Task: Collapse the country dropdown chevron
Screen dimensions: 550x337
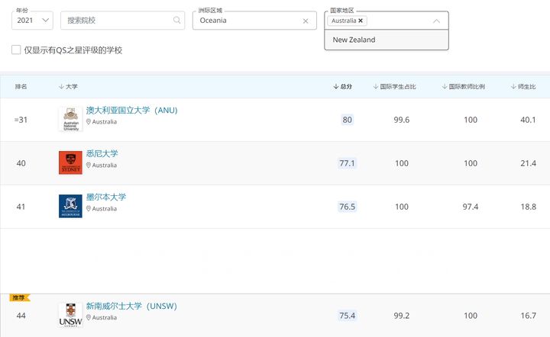Action: (x=436, y=21)
